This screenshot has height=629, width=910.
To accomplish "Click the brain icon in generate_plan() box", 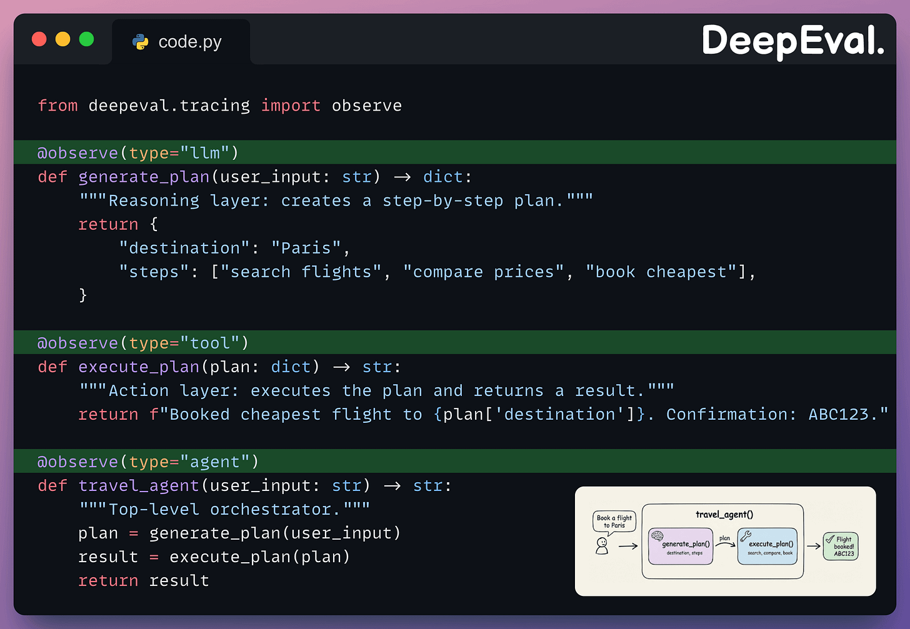I will pyautogui.click(x=657, y=535).
